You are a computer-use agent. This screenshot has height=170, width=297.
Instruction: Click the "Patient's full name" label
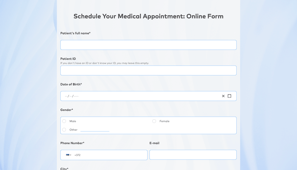pyautogui.click(x=75, y=33)
